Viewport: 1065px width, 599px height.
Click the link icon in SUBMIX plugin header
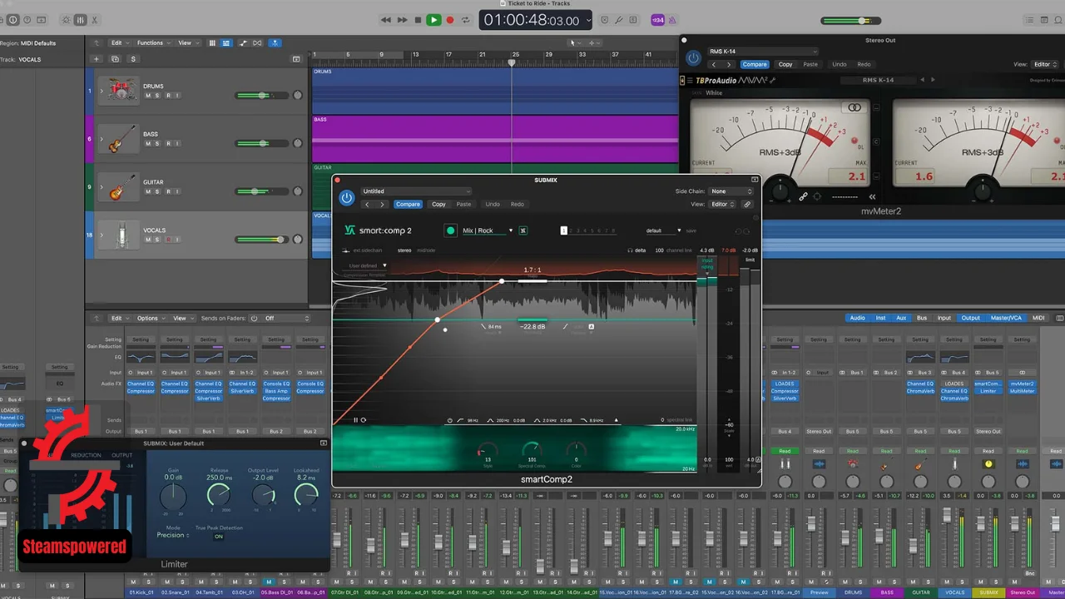(x=747, y=204)
